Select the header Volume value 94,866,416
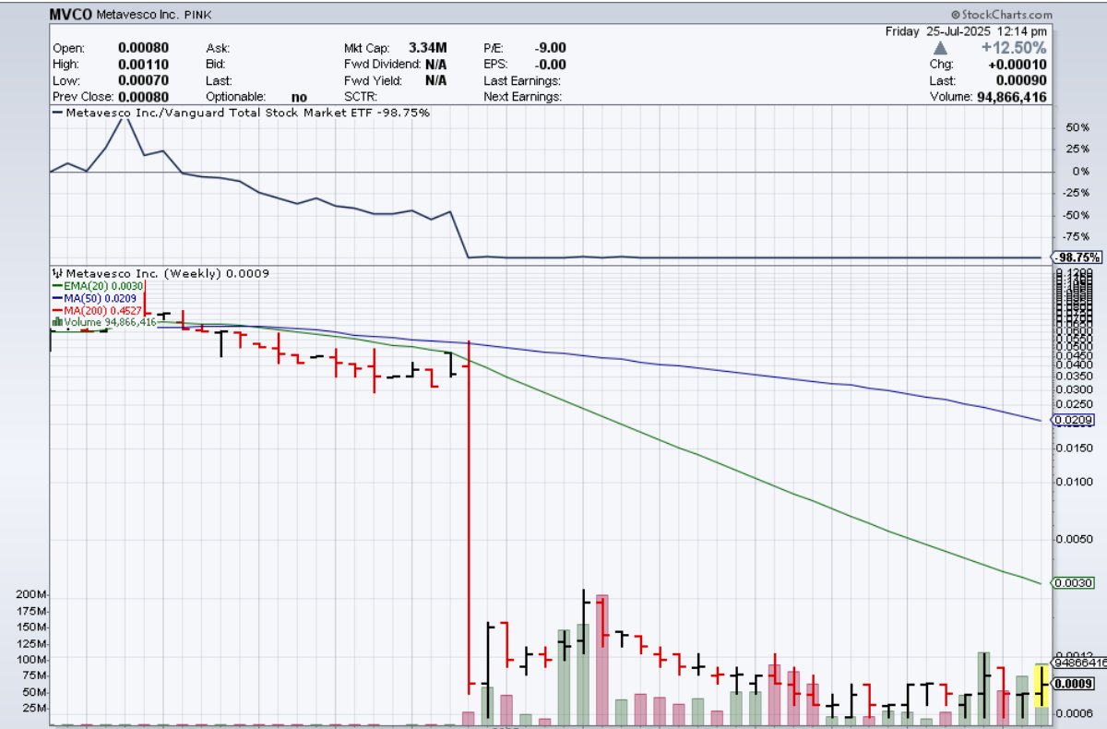This screenshot has width=1107, height=729. 1012,96
